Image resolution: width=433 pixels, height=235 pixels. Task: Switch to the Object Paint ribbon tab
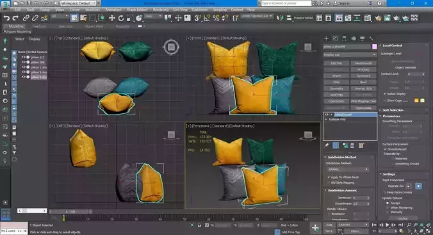[x=94, y=26]
